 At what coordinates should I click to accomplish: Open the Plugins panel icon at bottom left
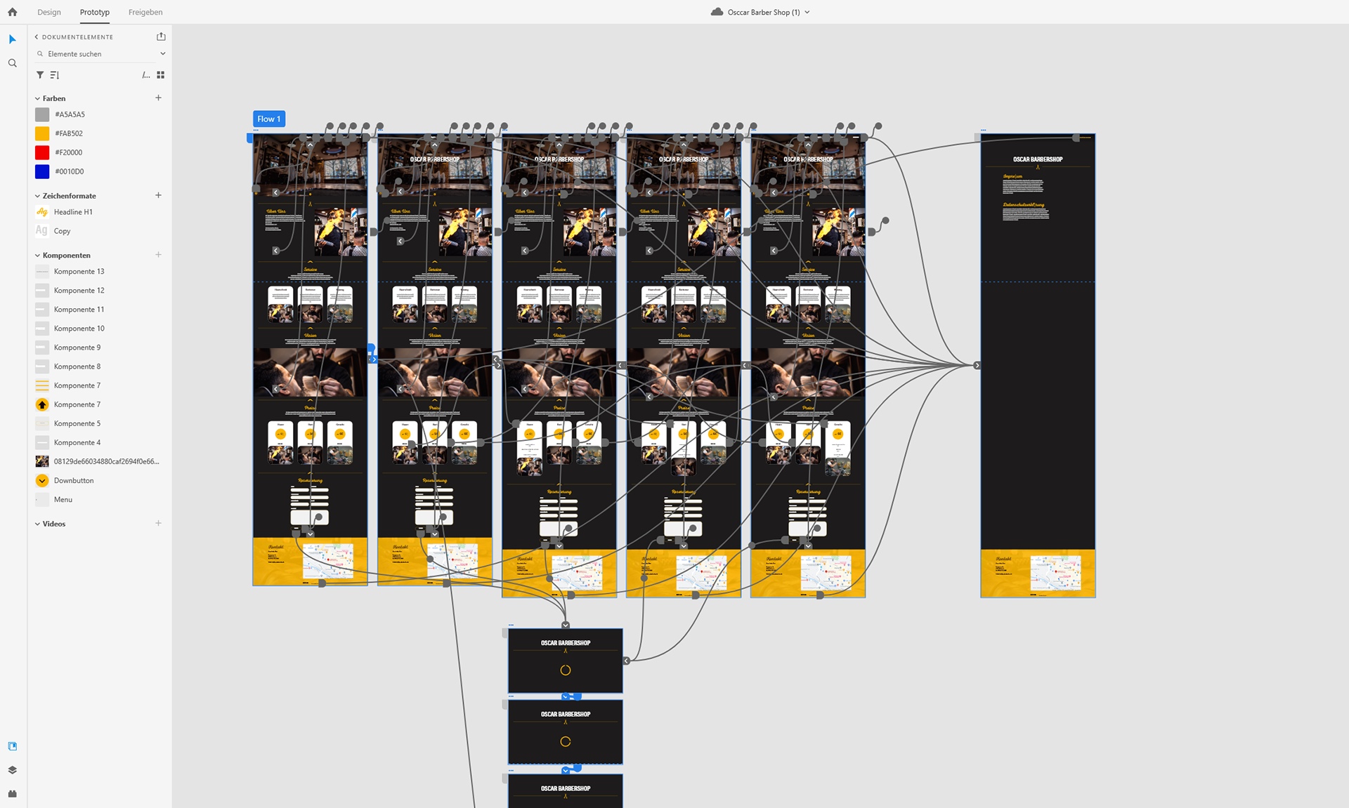pos(12,794)
